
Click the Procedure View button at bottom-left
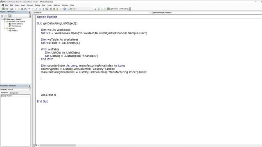point(34,145)
